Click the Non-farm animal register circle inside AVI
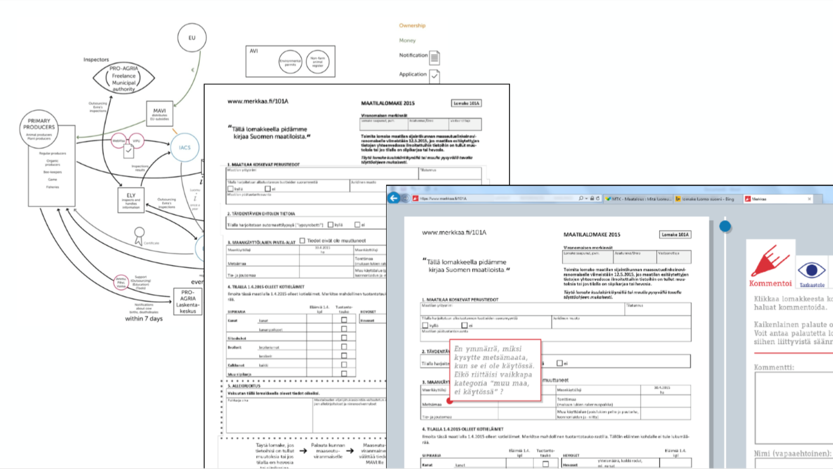 click(318, 62)
